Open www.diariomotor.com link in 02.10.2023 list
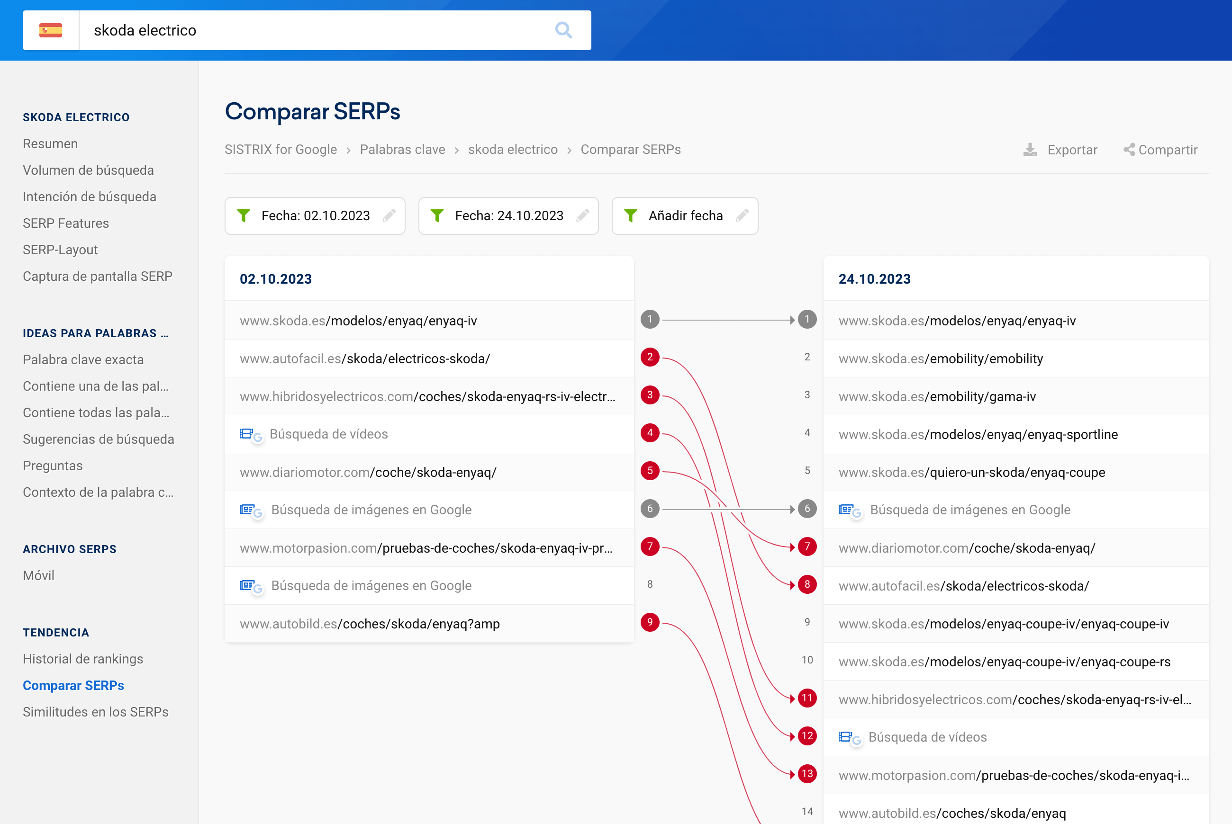 368,473
